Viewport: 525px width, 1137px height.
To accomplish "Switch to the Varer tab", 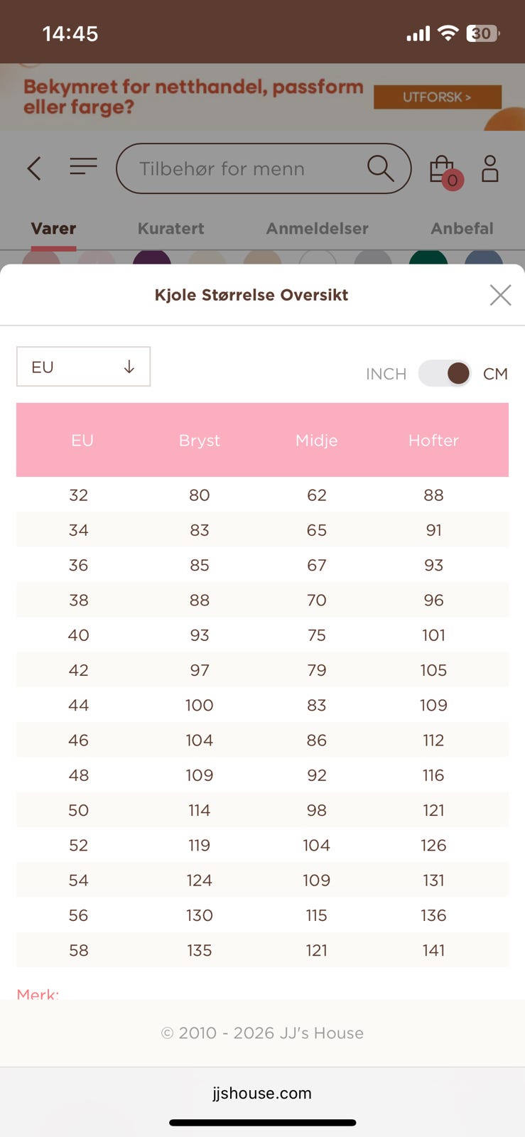I will coord(53,229).
